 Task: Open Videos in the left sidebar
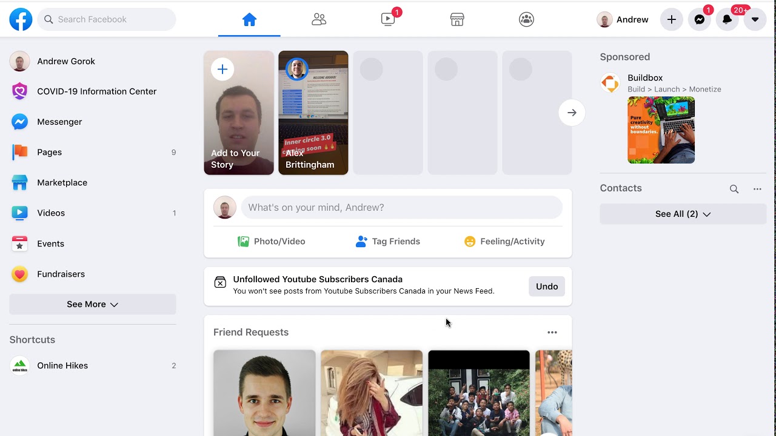(x=93, y=213)
